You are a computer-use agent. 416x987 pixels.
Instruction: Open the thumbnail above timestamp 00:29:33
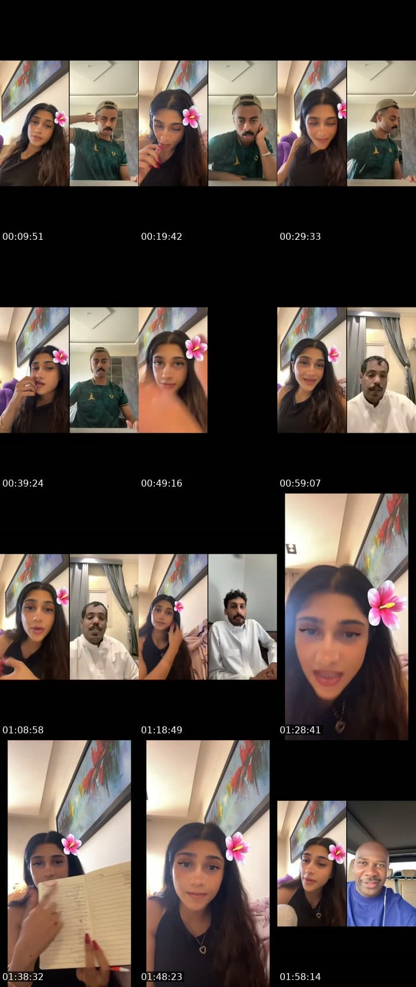pos(347,123)
